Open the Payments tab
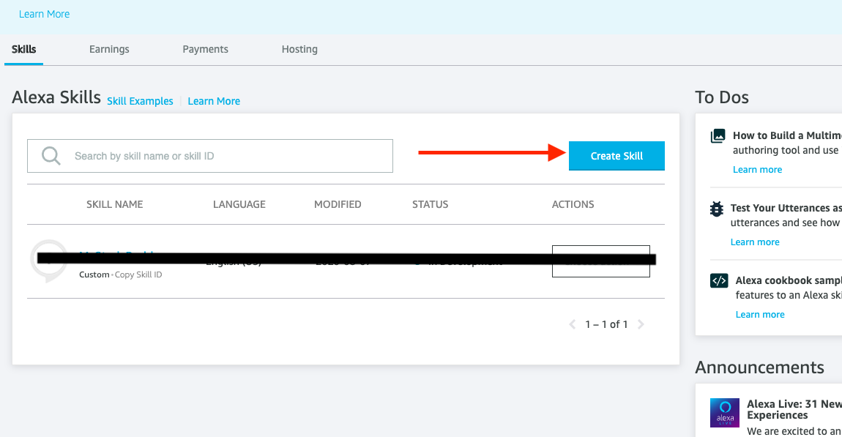 coord(205,49)
